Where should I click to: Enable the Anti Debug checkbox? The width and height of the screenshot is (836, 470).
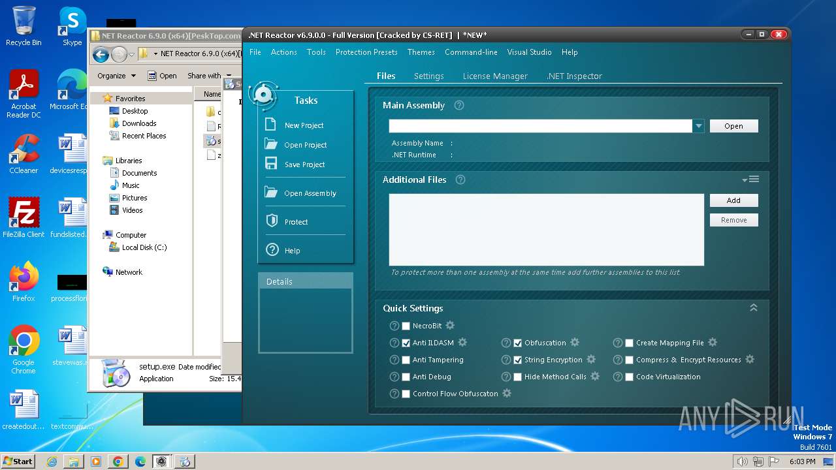406,377
